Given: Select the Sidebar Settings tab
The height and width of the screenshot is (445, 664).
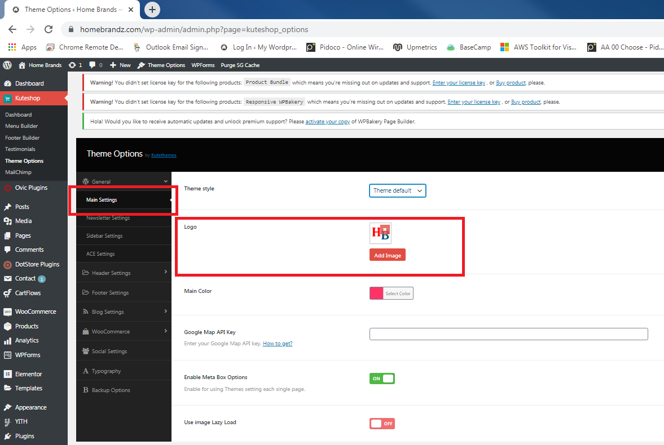Looking at the screenshot, I should (x=124, y=236).
